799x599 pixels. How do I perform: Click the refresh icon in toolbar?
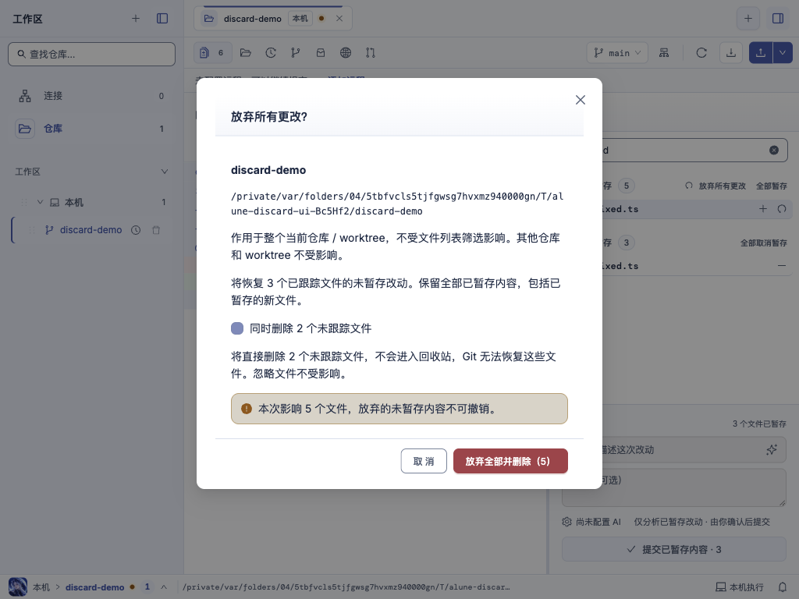click(x=701, y=52)
